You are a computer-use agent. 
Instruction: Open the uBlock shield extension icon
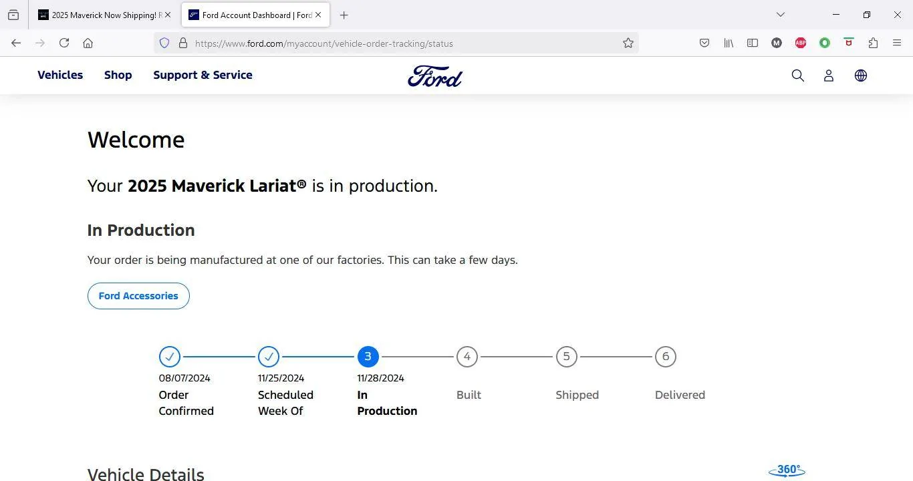click(x=849, y=42)
